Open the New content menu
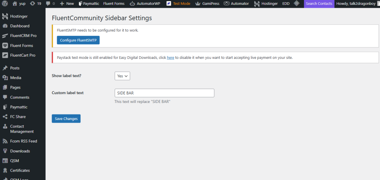Image resolution: width=380 pixels, height=180 pixels. coord(67,3)
